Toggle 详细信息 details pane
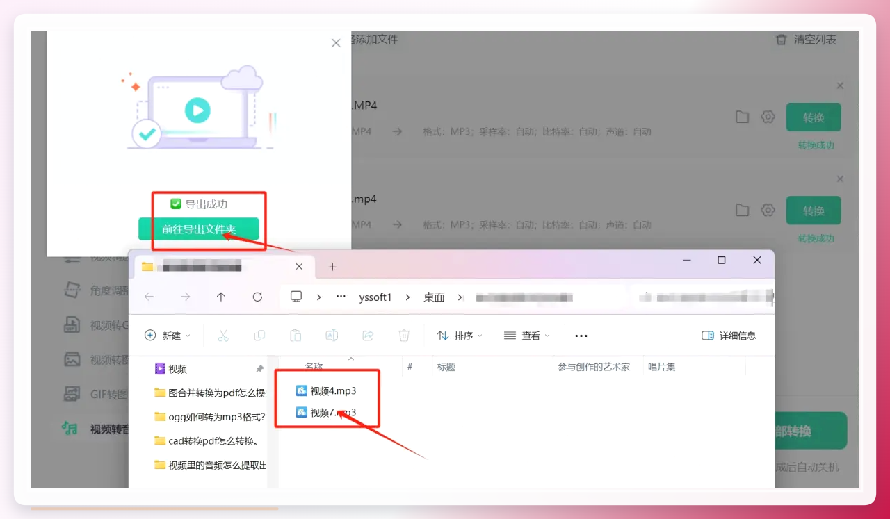This screenshot has height=519, width=890. [x=729, y=336]
